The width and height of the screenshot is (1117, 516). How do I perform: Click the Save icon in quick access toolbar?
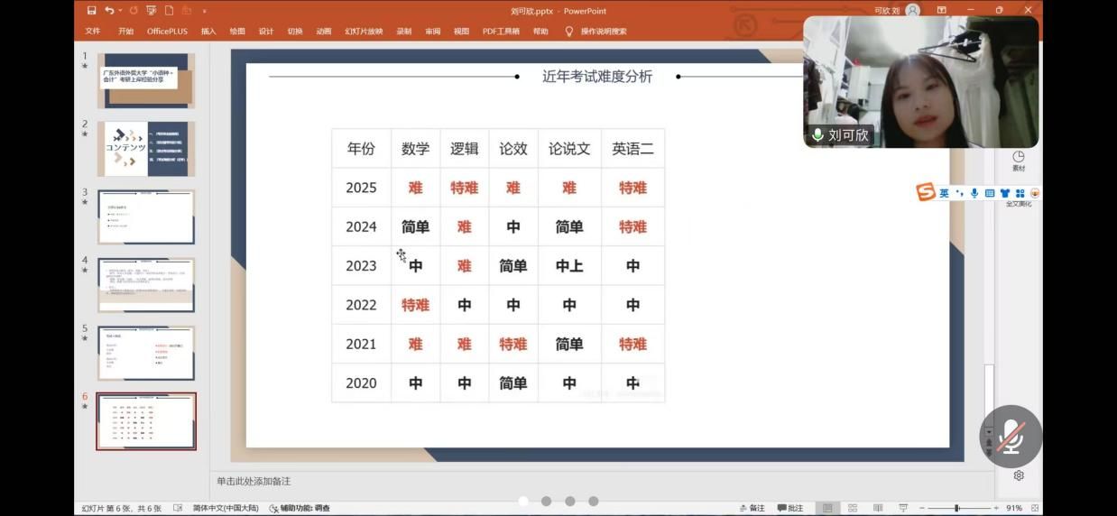(x=91, y=11)
